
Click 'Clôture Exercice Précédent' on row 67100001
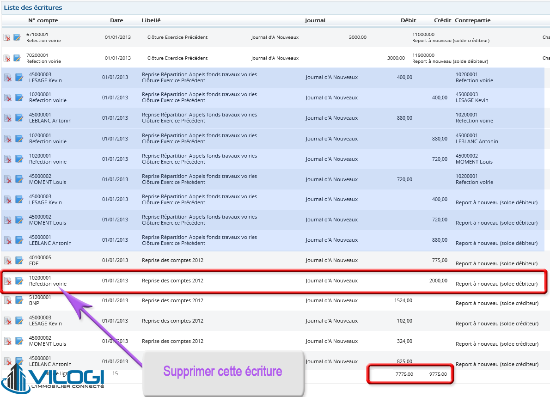pyautogui.click(x=177, y=37)
